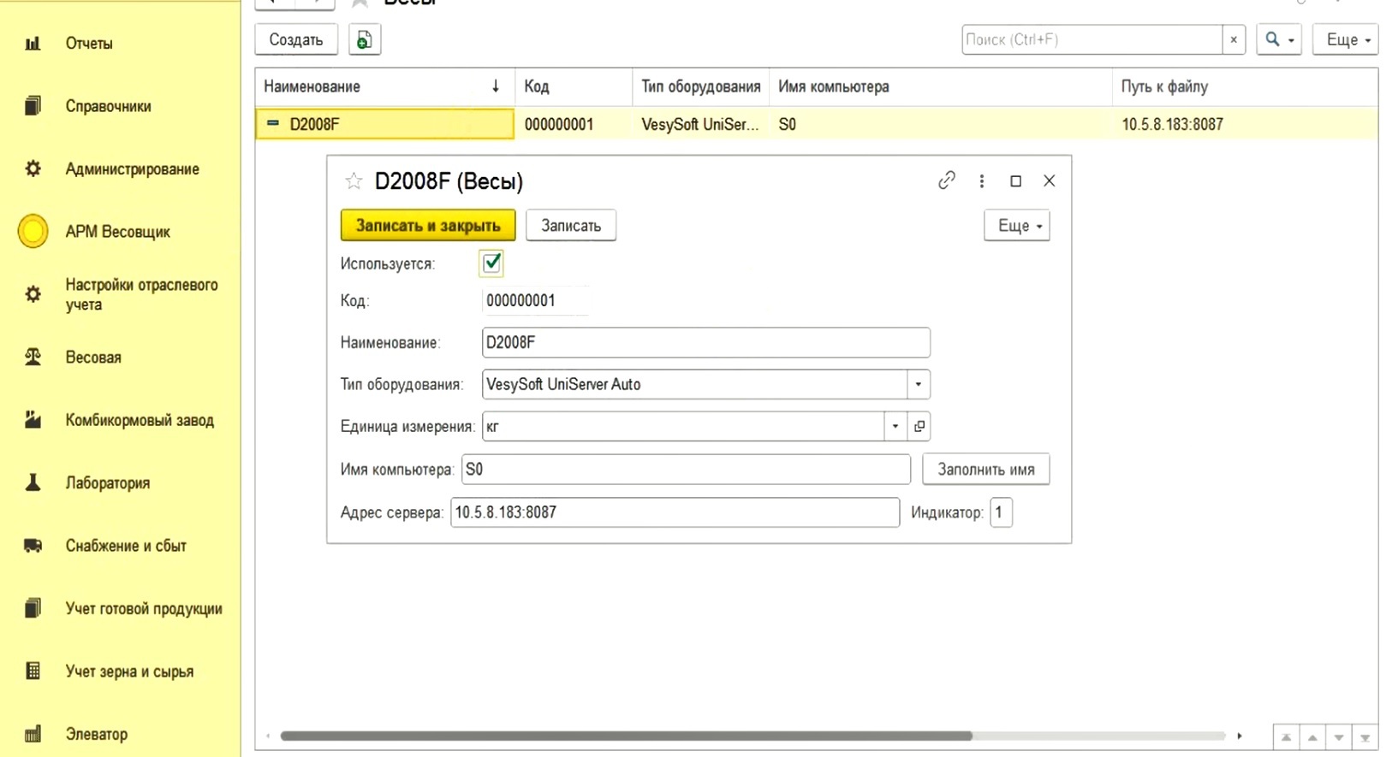Viewport: 1386px width, 757px height.
Task: Click the gear icon beside Настройки отраслевого учета
Action: (x=33, y=294)
